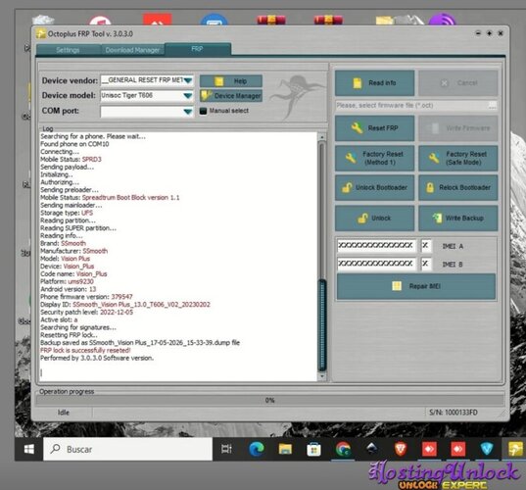
Task: Click Unlock Bootloader padlock button
Action: [x=374, y=187]
